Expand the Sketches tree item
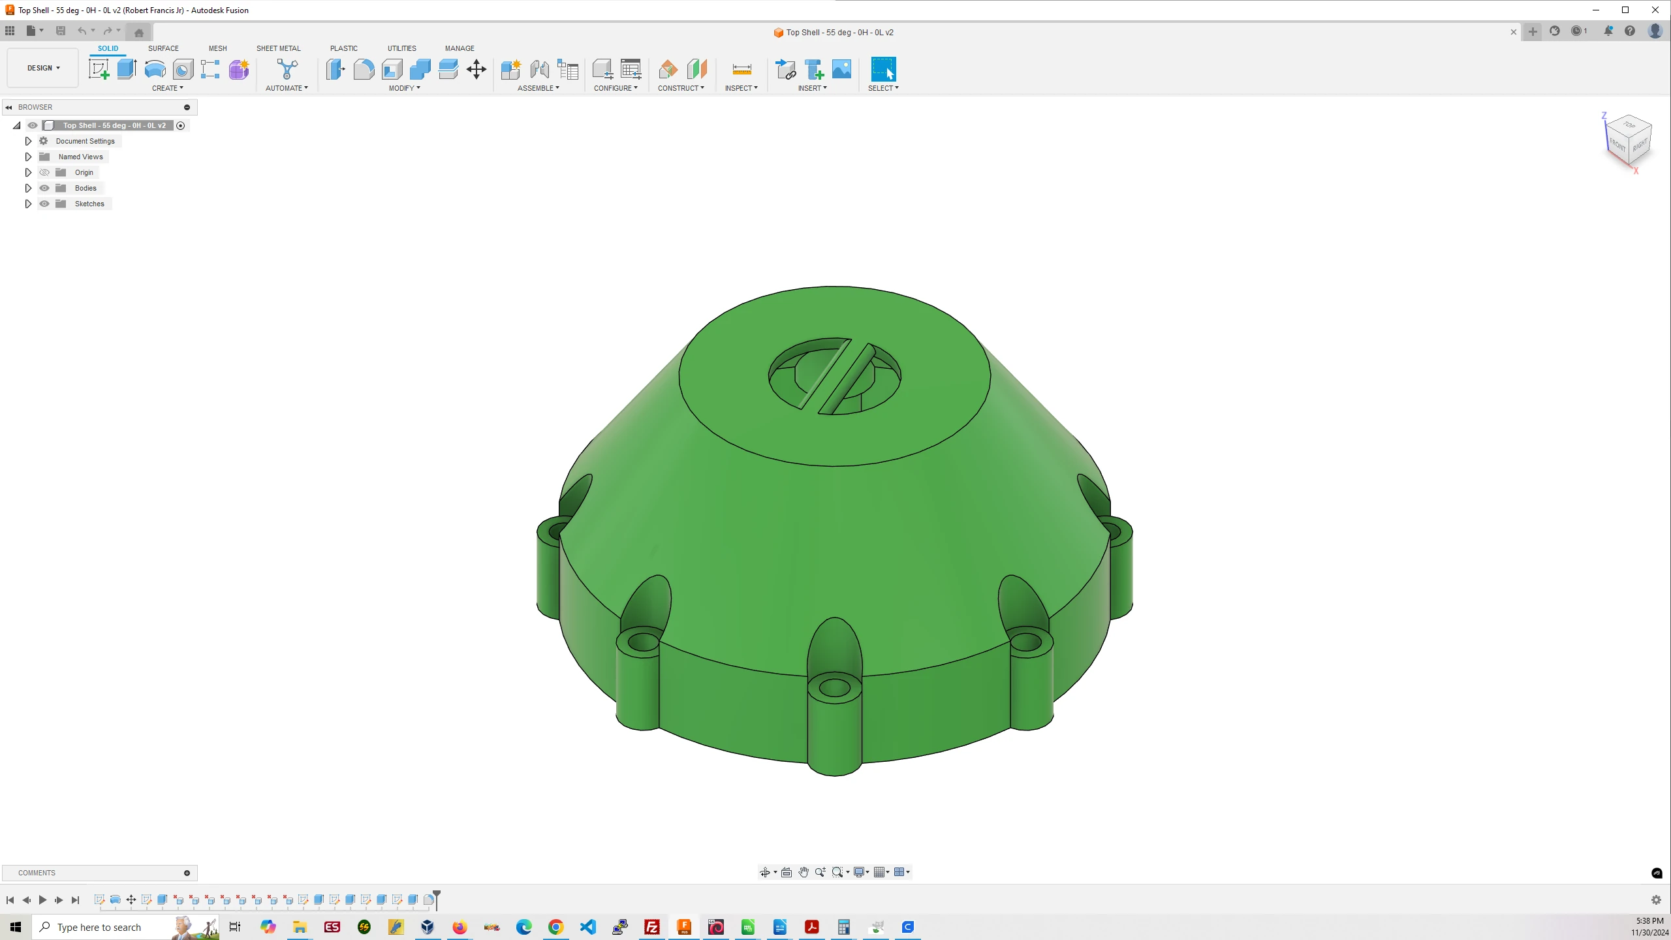Image resolution: width=1671 pixels, height=940 pixels. [x=27, y=203]
